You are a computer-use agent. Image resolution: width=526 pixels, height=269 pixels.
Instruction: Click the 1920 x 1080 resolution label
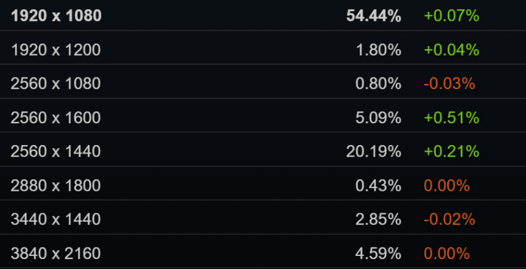pyautogui.click(x=56, y=16)
